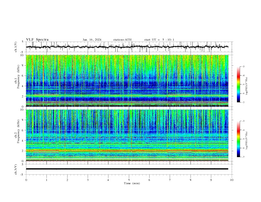The image size is (261, 202).
Task: Click the "station=ATH" header label
Action: (122, 40)
